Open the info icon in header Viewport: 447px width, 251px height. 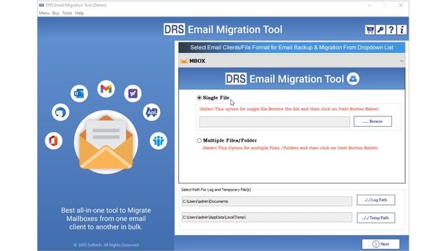tap(402, 29)
